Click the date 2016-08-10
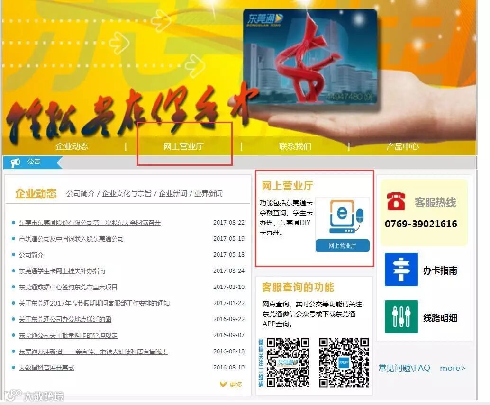 click(x=229, y=368)
